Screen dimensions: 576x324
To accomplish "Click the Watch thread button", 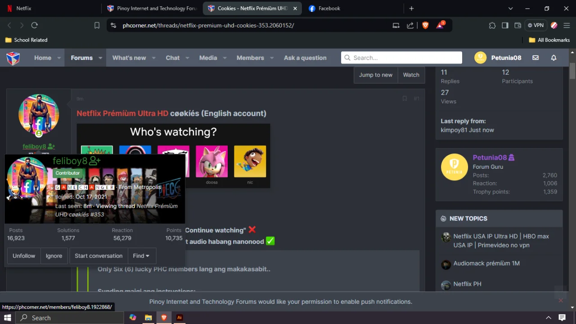I will (x=411, y=75).
